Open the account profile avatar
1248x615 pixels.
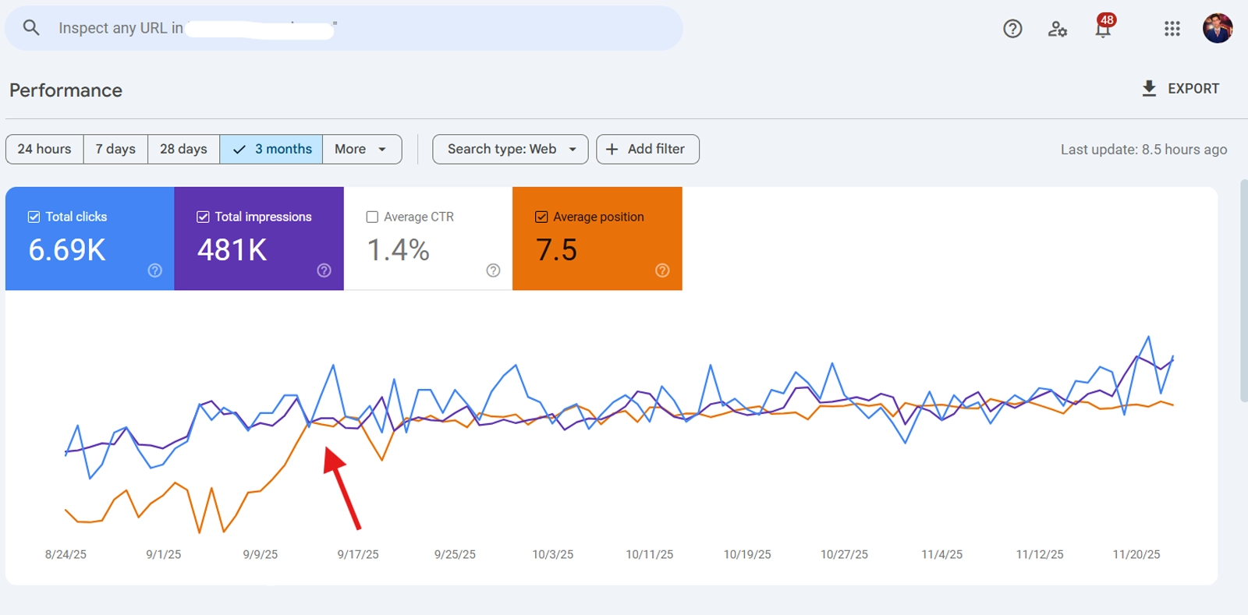click(1217, 28)
